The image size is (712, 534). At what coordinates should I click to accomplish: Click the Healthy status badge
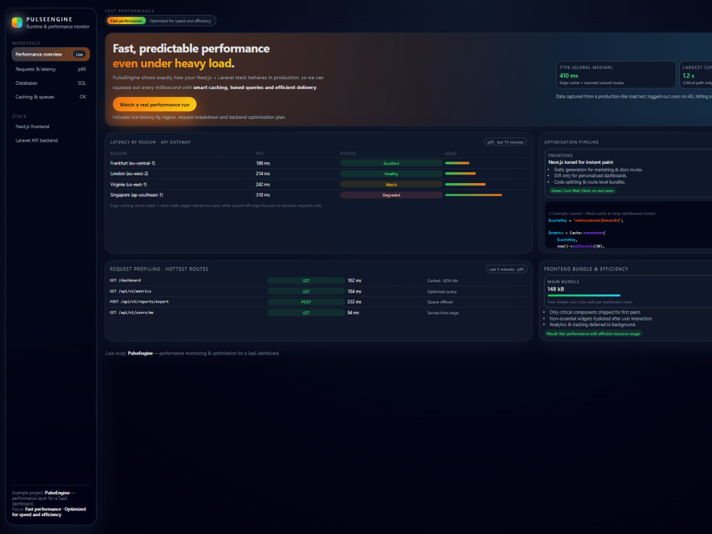pos(391,174)
